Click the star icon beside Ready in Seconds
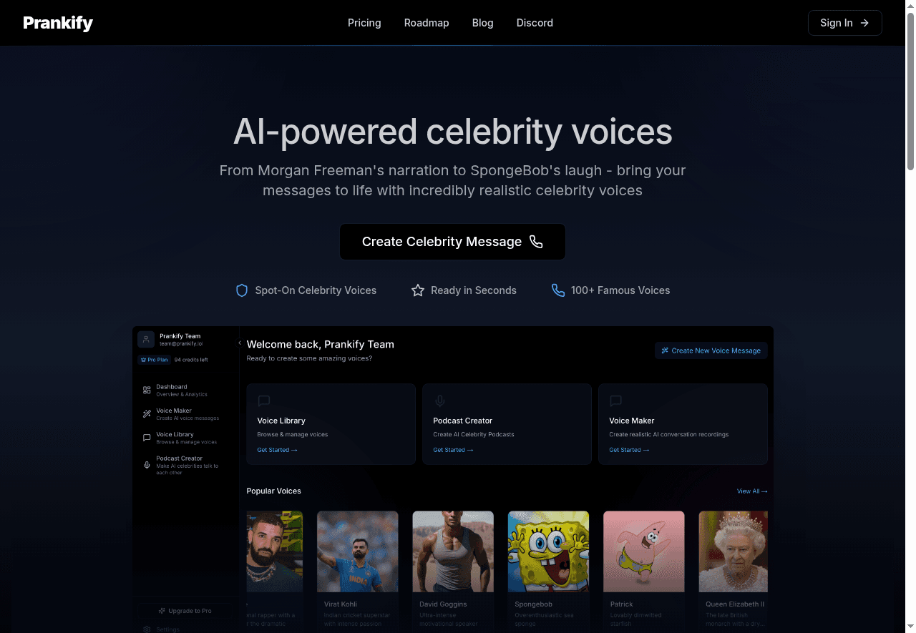Image resolution: width=916 pixels, height=633 pixels. click(418, 290)
